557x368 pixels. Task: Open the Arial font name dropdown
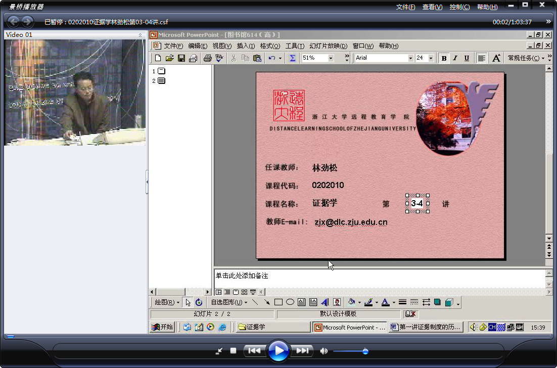click(410, 58)
